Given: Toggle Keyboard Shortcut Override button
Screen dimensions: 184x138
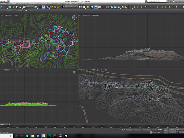Looking at the screenshot, I should (x=44, y=7).
